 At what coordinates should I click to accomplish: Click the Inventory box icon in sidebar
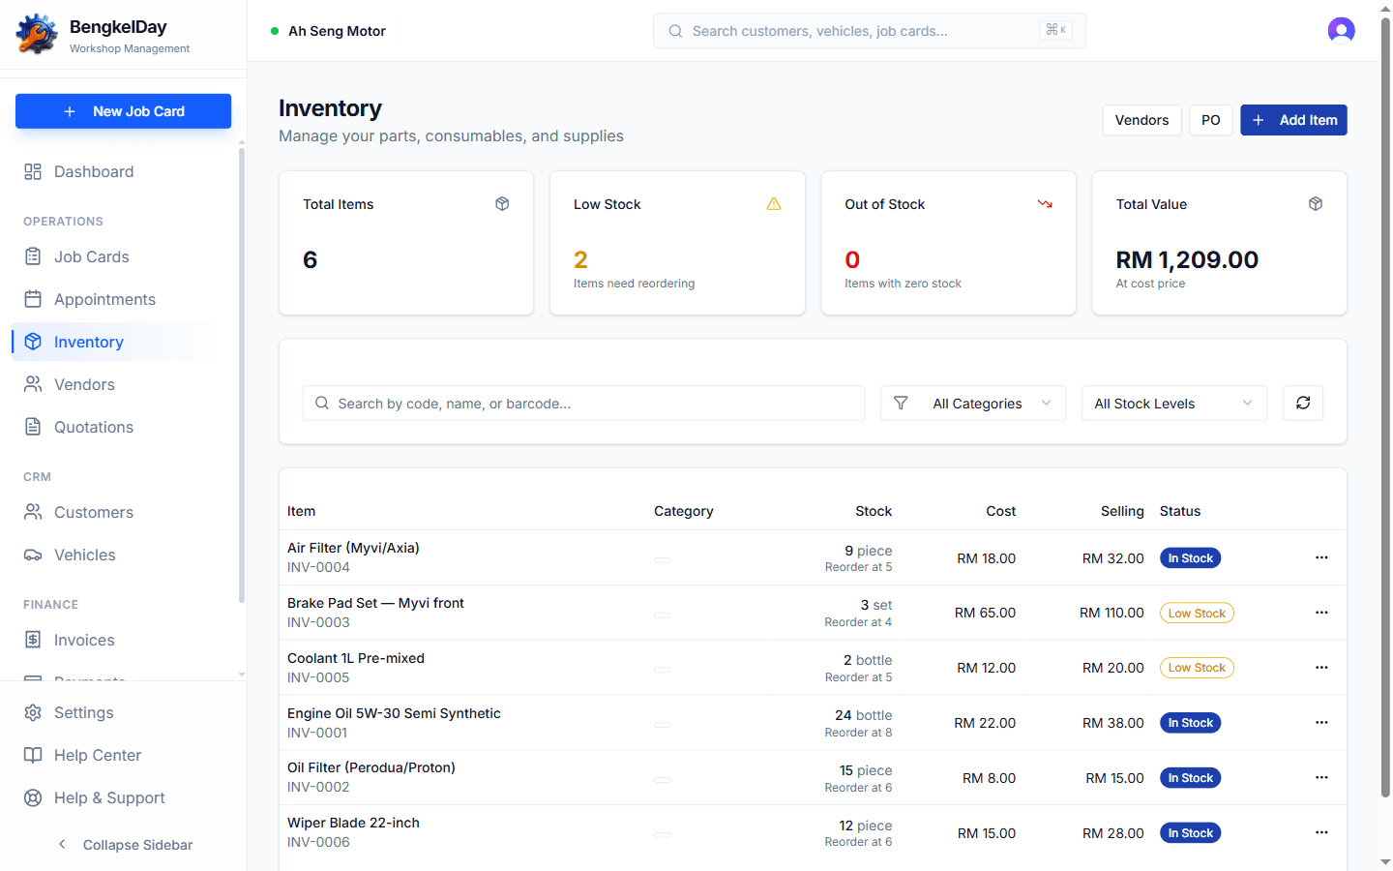[x=33, y=342]
